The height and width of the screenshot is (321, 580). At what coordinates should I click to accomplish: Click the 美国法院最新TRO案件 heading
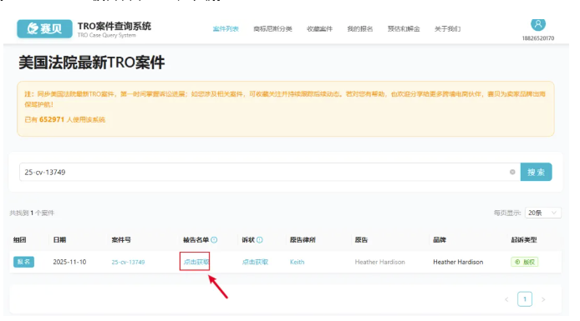coord(92,63)
